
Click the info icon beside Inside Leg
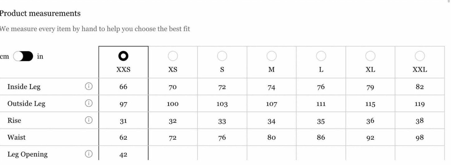click(89, 87)
